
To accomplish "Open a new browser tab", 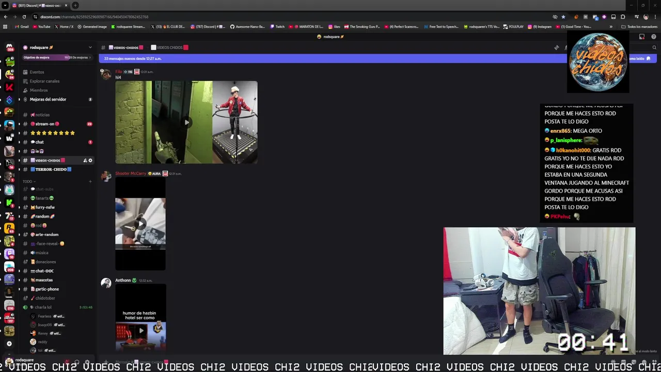I will tap(75, 5).
